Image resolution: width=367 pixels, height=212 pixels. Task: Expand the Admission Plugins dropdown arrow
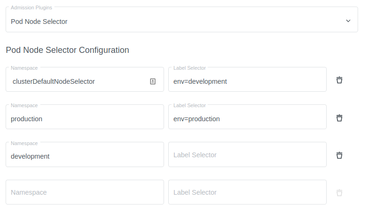pos(348,21)
